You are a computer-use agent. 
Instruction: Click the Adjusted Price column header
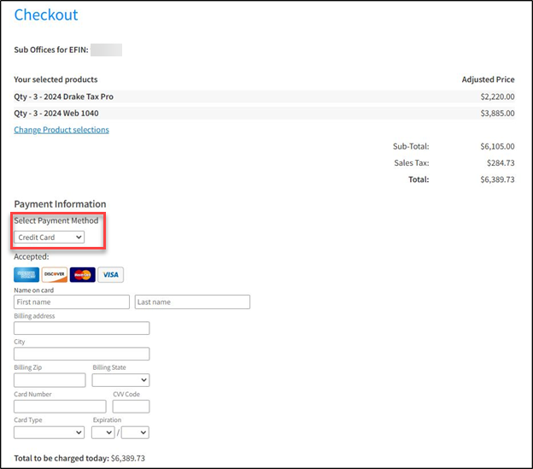coord(488,79)
